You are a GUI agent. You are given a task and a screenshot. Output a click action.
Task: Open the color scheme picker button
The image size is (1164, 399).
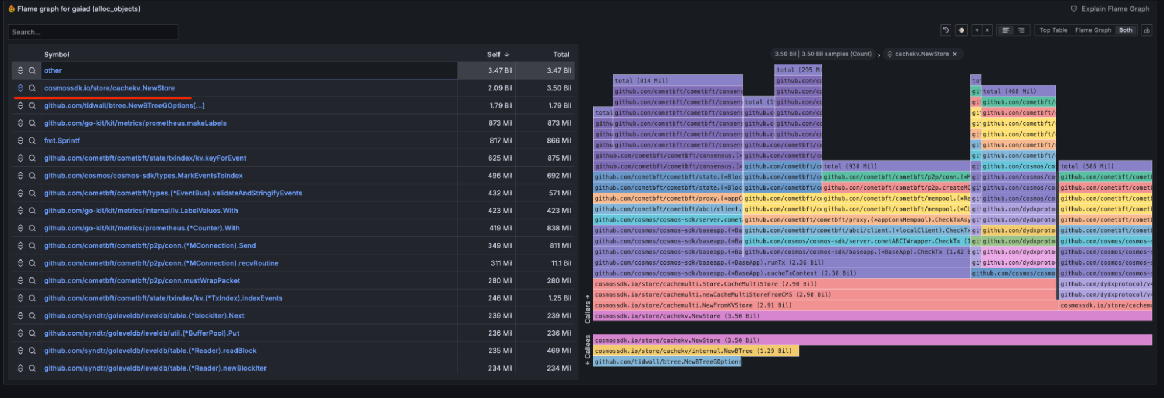coord(961,30)
